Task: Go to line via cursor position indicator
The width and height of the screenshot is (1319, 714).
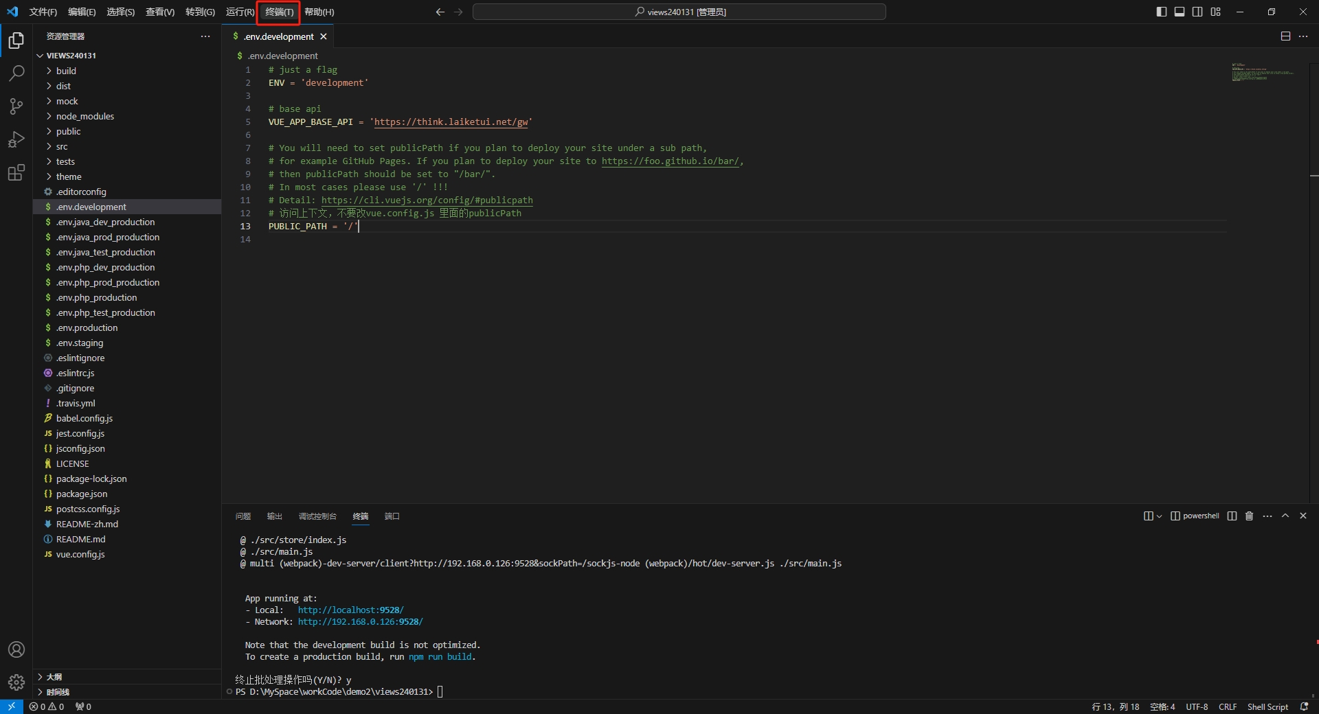Action: pos(1115,706)
